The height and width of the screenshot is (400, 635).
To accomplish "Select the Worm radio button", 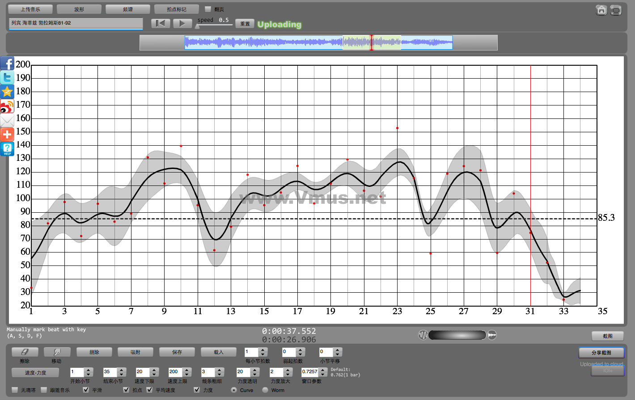I will pyautogui.click(x=265, y=390).
